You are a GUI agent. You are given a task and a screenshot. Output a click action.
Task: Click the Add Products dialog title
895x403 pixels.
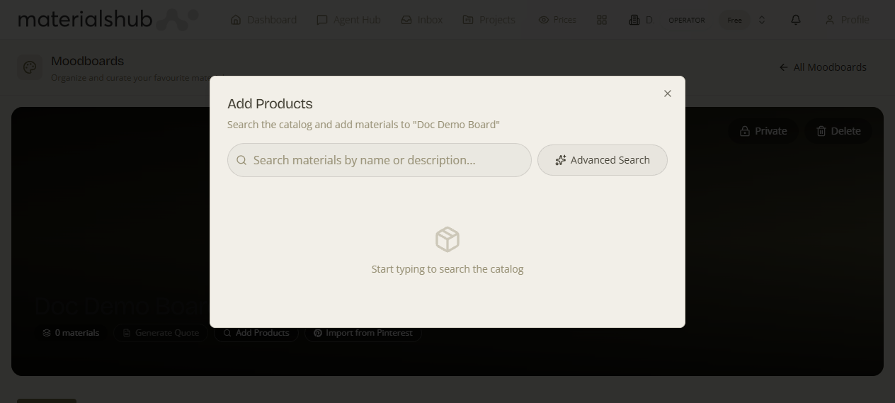(x=270, y=103)
